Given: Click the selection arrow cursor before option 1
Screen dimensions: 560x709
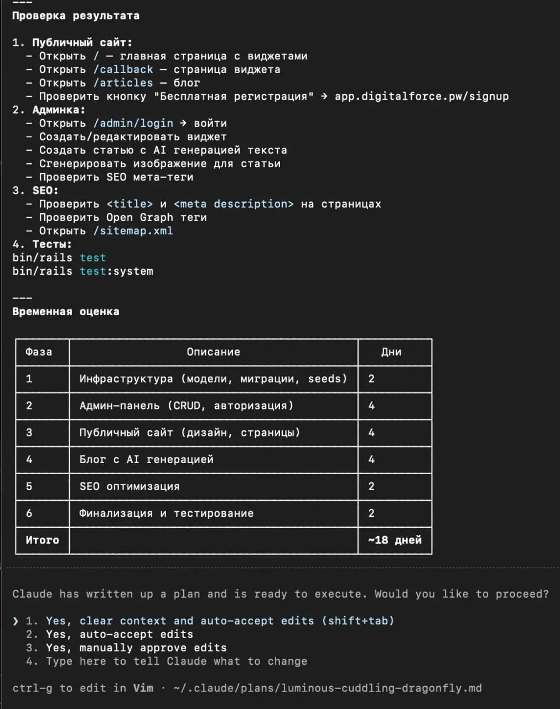Looking at the screenshot, I should pyautogui.click(x=15, y=621).
